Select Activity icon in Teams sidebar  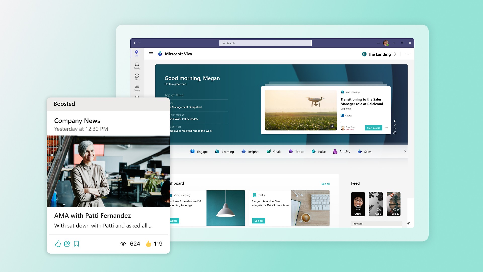pos(137,65)
